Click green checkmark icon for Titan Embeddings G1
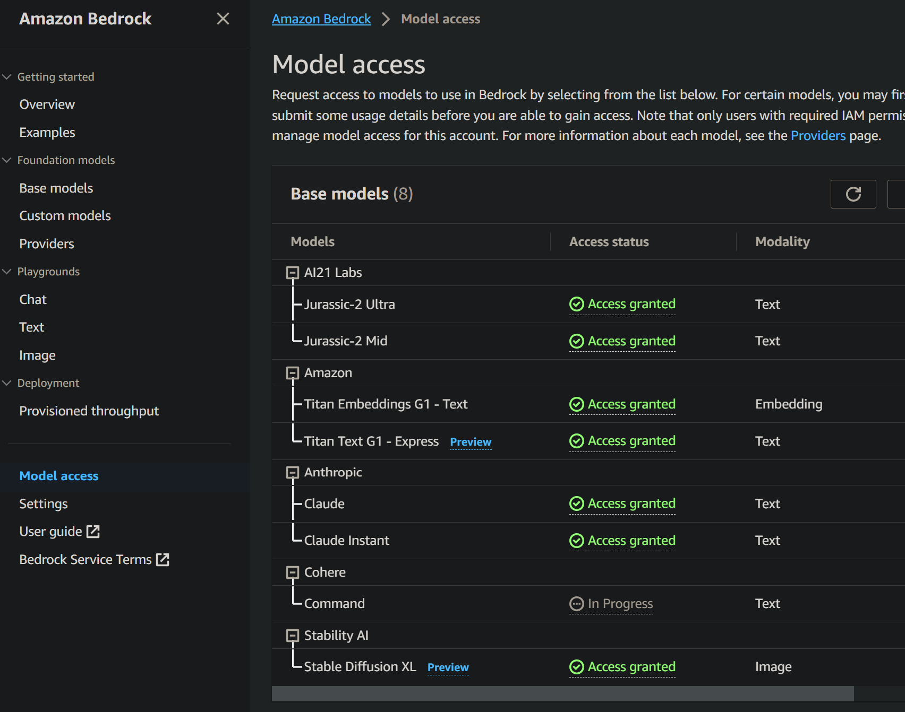This screenshot has width=905, height=712. tap(576, 404)
